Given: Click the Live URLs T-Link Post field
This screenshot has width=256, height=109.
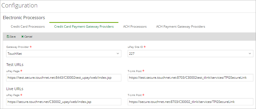Looking at the screenshot, I should click(x=190, y=102).
